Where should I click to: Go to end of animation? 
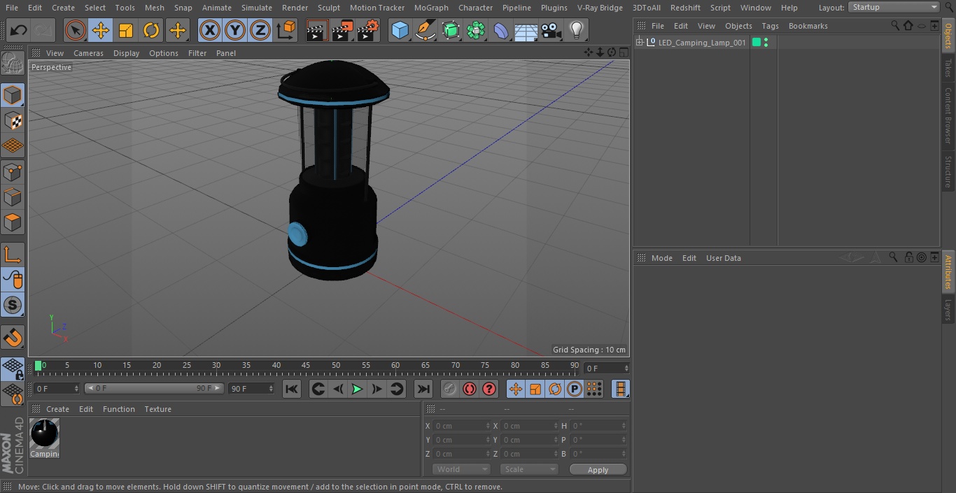tap(423, 389)
